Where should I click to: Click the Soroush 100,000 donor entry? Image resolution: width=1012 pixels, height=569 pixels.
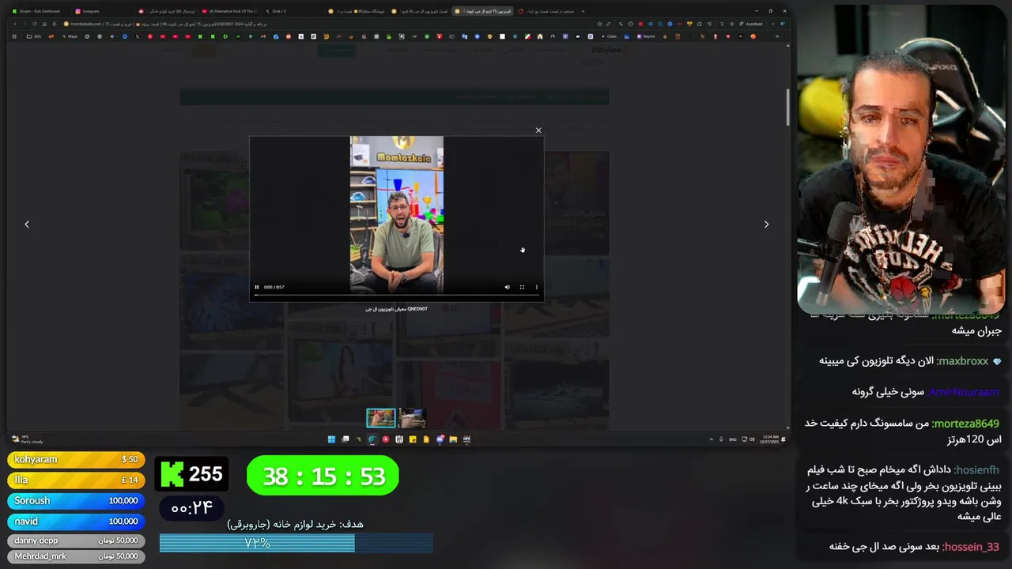point(76,501)
